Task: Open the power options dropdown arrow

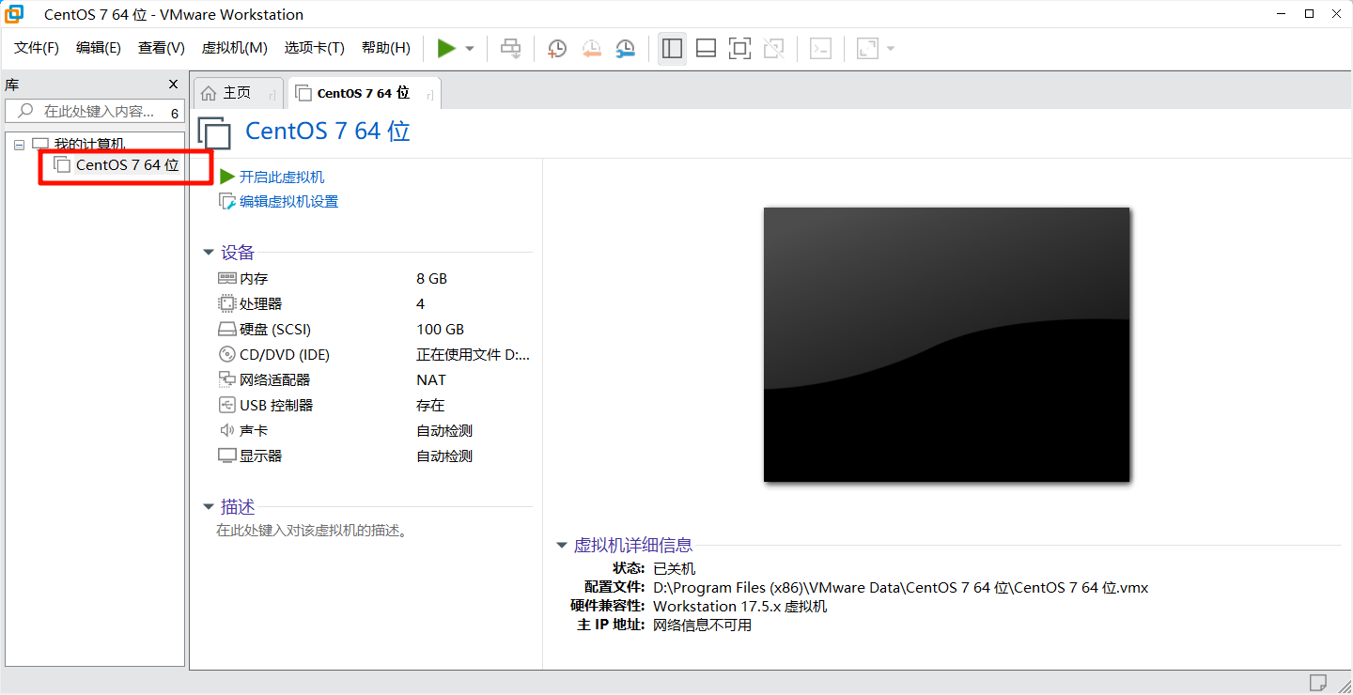Action: pyautogui.click(x=470, y=49)
